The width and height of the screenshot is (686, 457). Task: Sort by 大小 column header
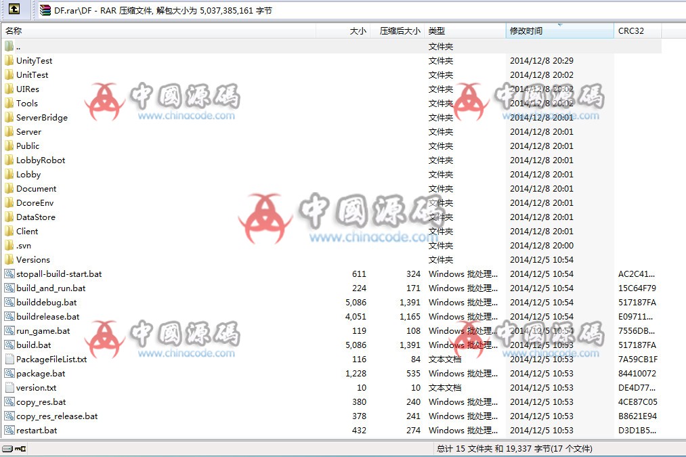point(343,30)
